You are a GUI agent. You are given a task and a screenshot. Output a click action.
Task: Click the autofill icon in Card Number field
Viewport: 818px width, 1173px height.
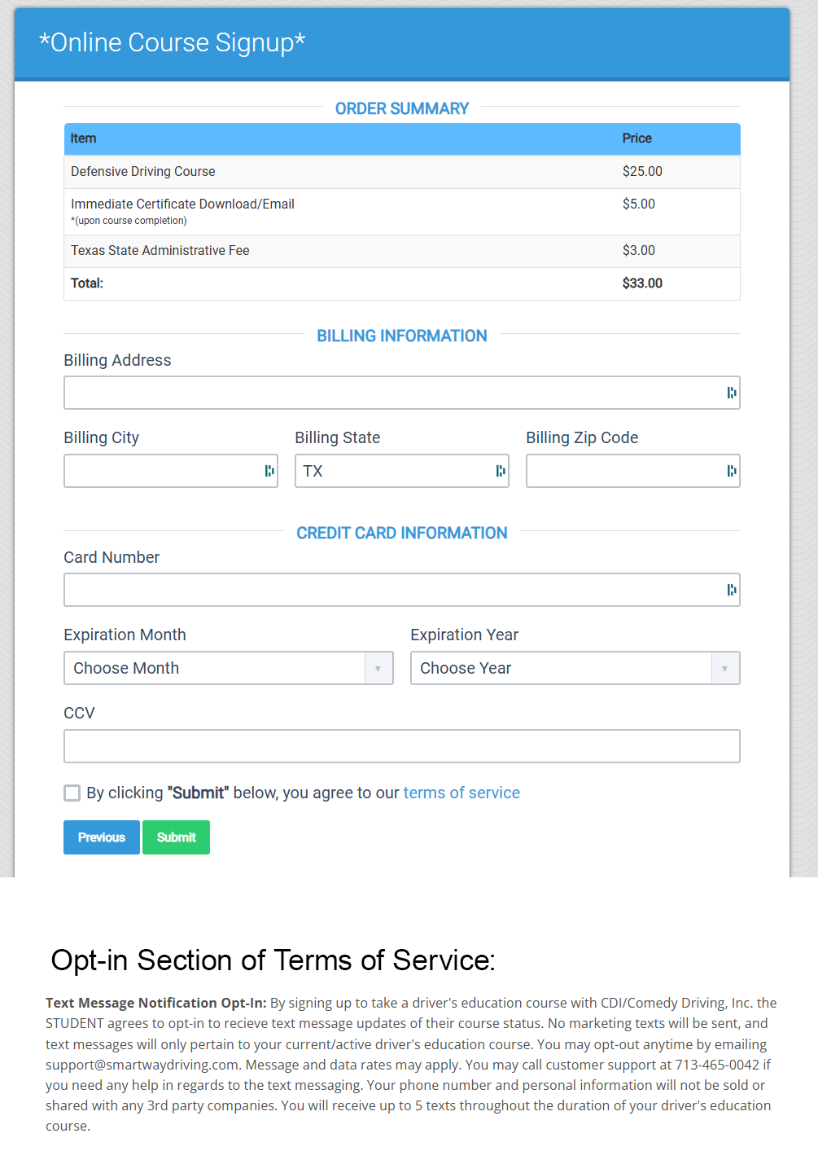point(731,590)
